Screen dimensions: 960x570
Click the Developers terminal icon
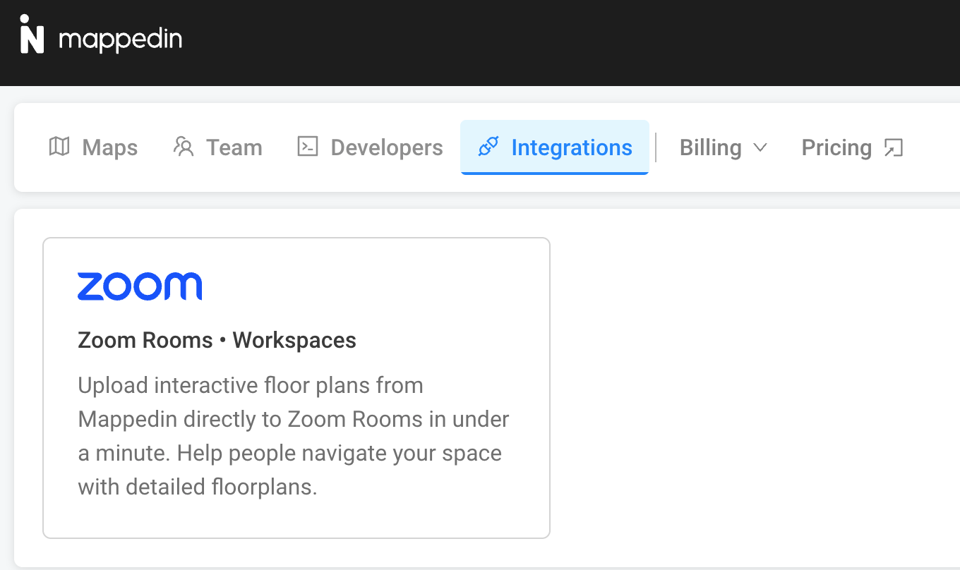click(x=308, y=147)
